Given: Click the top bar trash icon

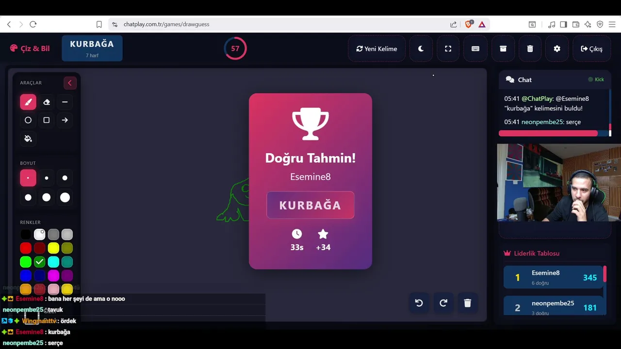Looking at the screenshot, I should pos(530,48).
